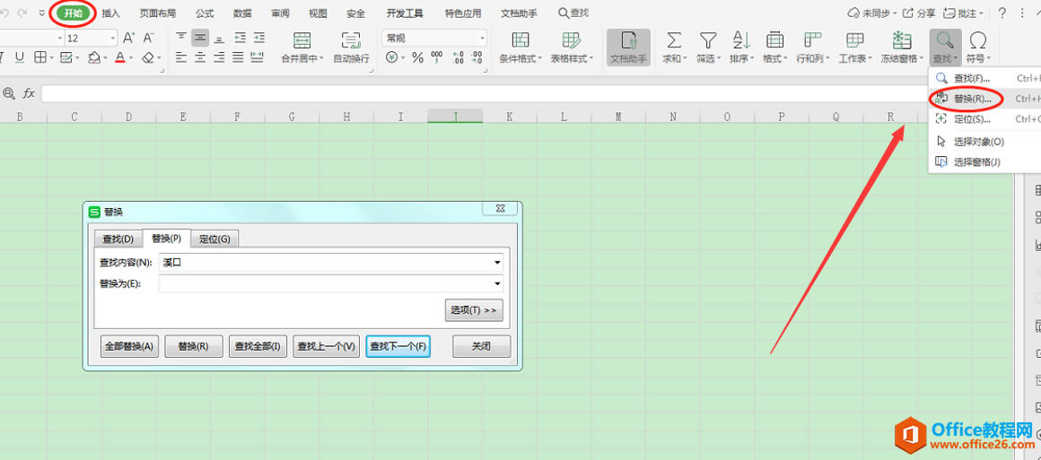Click the fill color paint bucket

(94, 57)
